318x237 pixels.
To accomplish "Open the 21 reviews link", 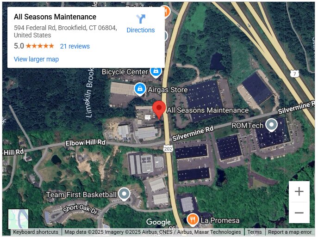I will tap(75, 46).
